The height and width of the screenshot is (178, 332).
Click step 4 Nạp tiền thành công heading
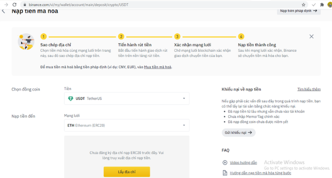[257, 45]
